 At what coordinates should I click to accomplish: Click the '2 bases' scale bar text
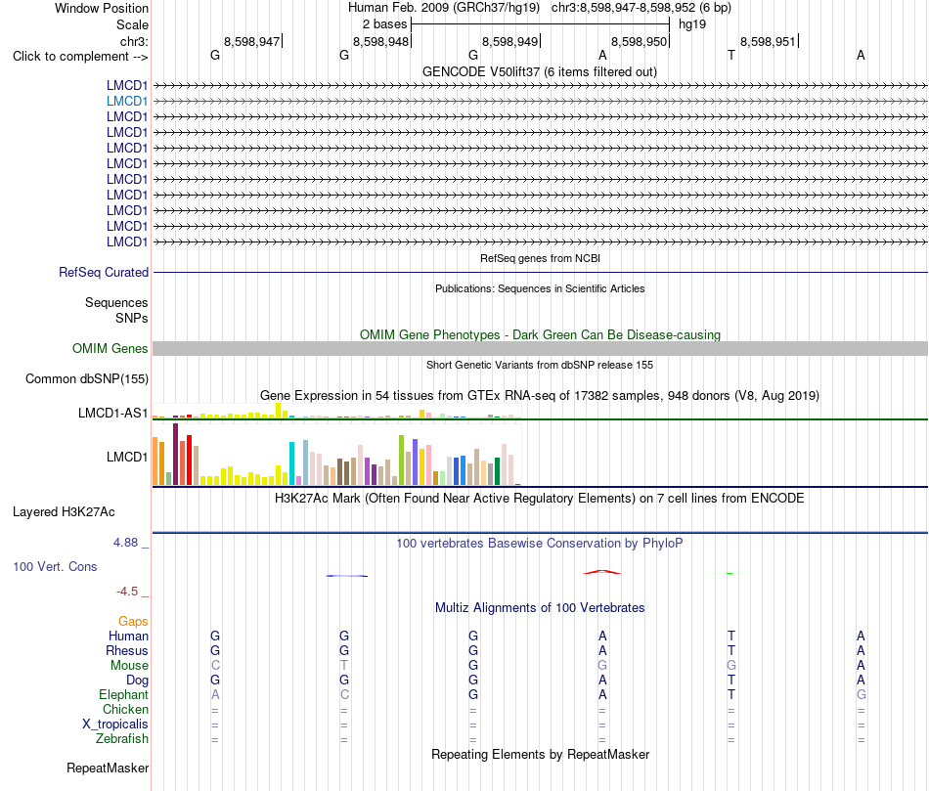[x=385, y=24]
